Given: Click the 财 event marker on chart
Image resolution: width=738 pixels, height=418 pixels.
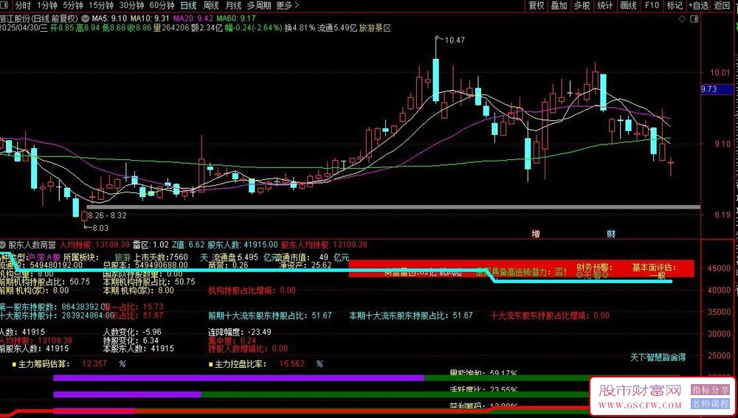Looking at the screenshot, I should click(x=611, y=234).
